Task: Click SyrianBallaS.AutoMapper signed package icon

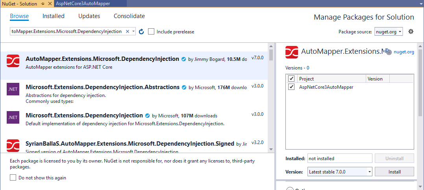Action: point(13,146)
